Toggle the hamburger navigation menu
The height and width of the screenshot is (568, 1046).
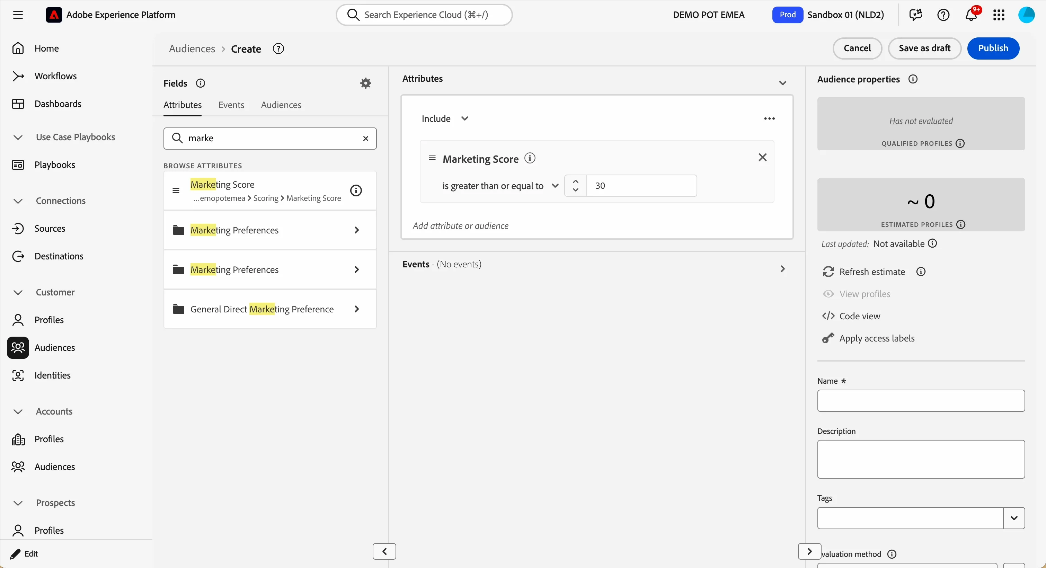pos(18,15)
